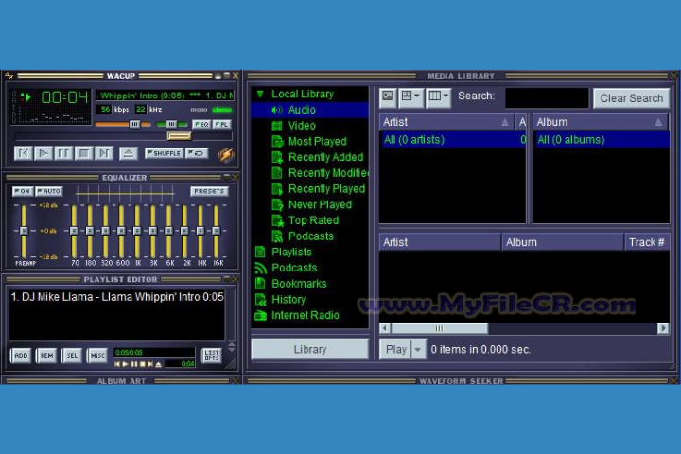Select top-level Podcasts with RSS icon
This screenshot has height=454, width=681.
294,268
